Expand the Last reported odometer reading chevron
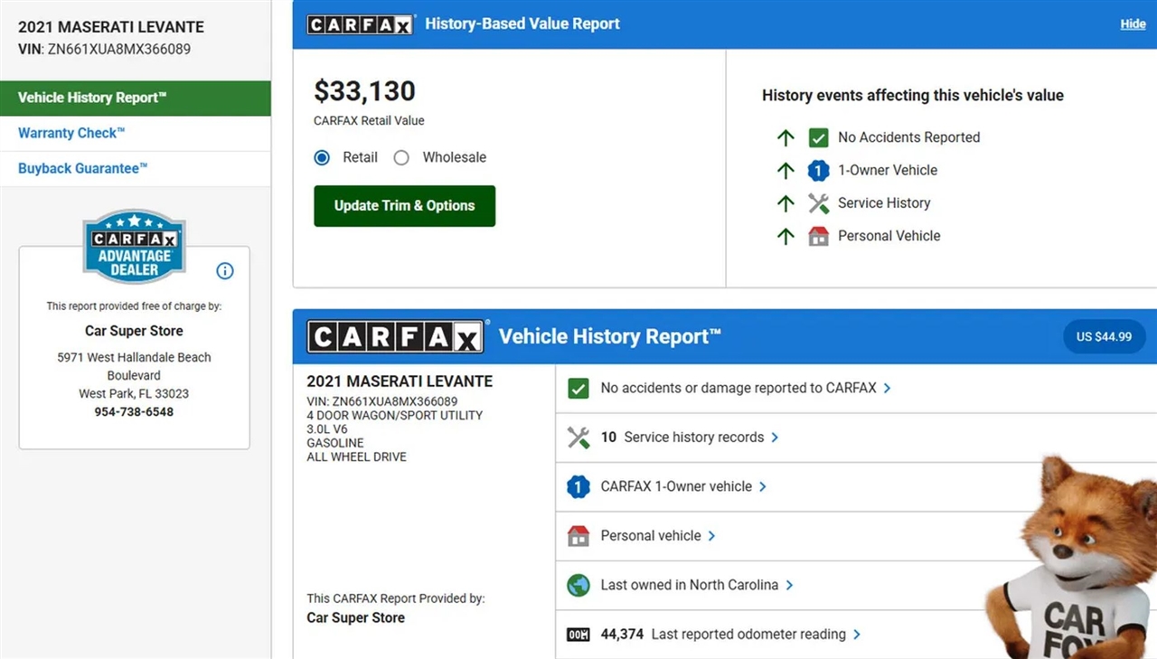 857,635
